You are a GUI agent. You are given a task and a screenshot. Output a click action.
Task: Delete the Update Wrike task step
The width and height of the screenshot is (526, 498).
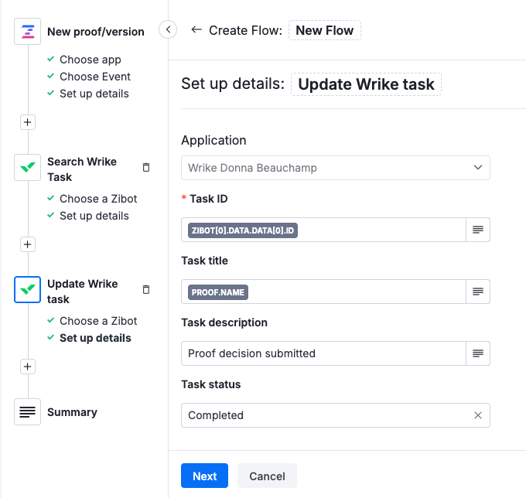coord(146,289)
